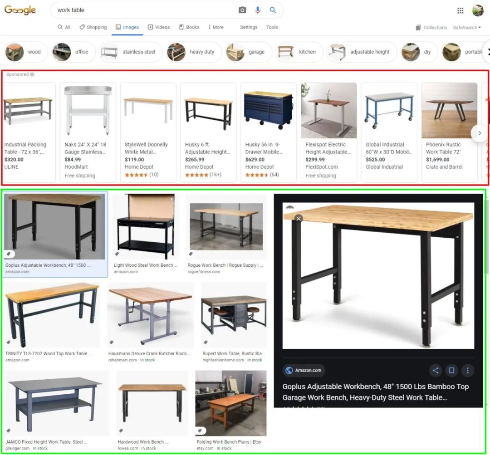Filter results by wood chip
This screenshot has width=490, height=455.
coord(25,52)
